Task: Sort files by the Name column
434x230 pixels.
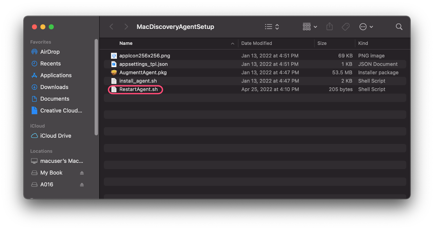Action: 126,43
